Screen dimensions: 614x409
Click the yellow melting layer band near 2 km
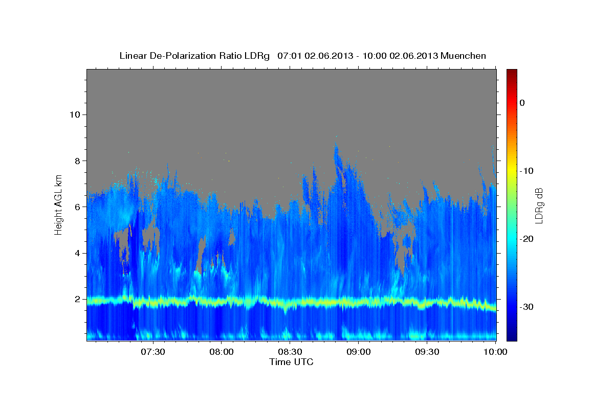pyautogui.click(x=291, y=302)
